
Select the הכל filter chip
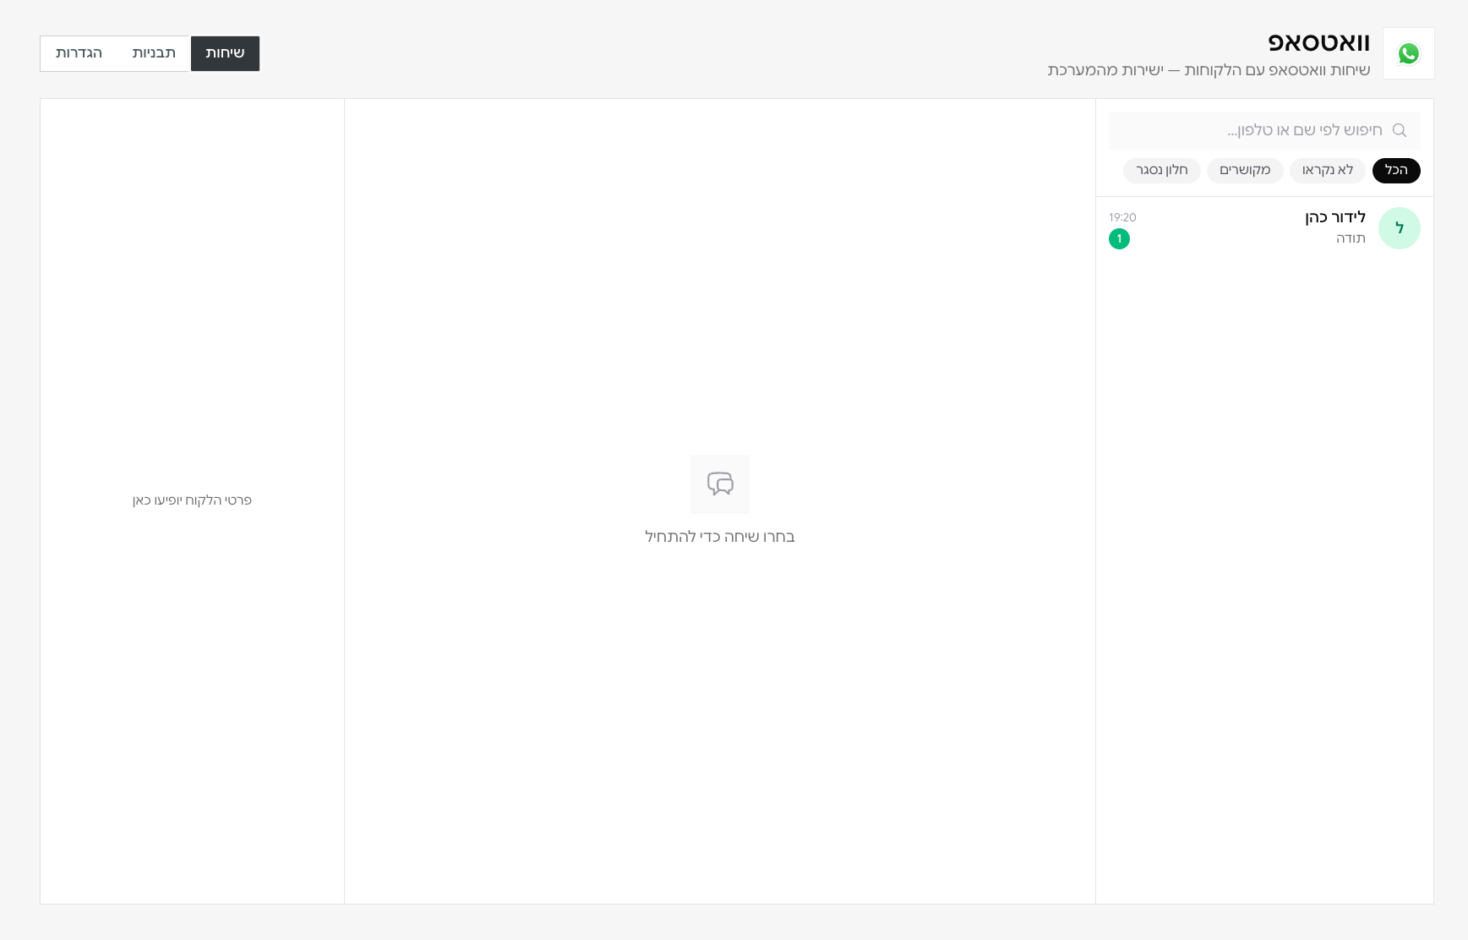[x=1396, y=171]
